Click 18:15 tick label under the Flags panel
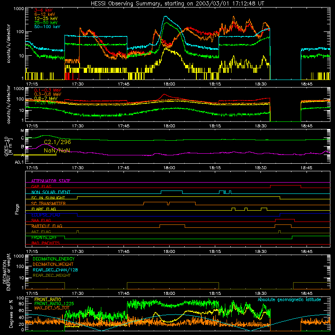335x335 pixels. [215, 252]
